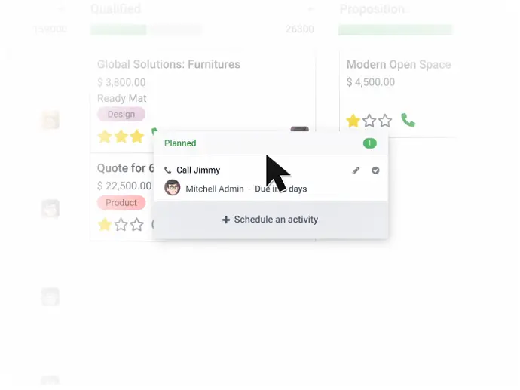Click green phone icon on Modern Open Space card
520x390 pixels.
408,120
